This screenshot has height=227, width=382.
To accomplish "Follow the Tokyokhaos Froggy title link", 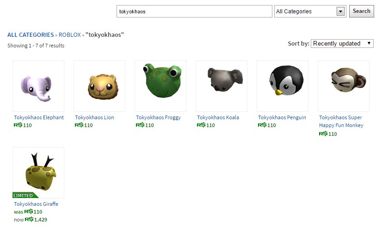I will [158, 117].
